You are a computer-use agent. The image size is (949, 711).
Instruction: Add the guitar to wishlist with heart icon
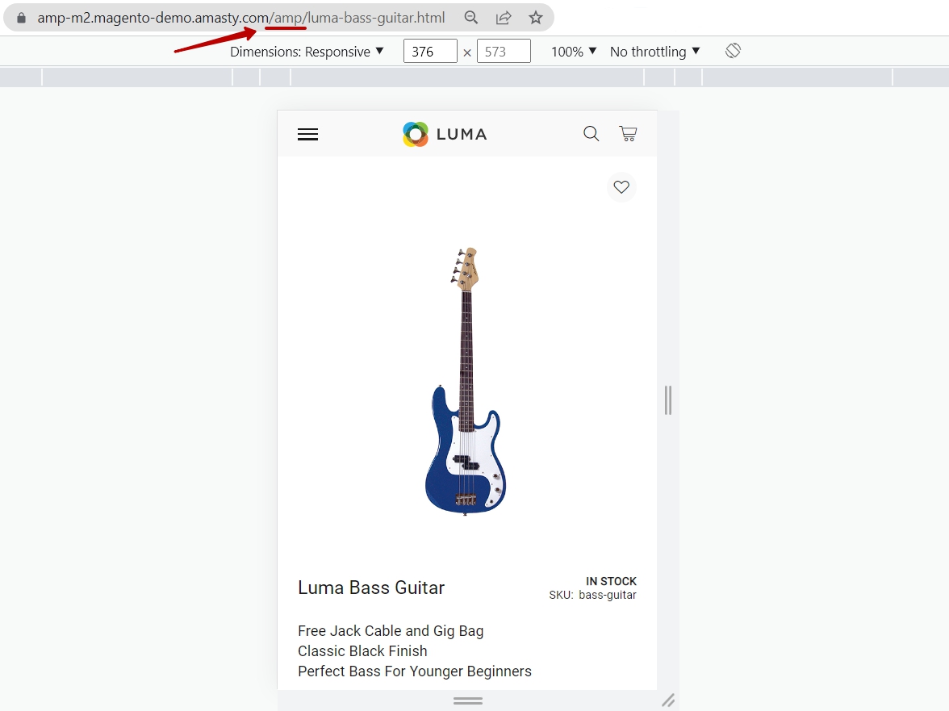pyautogui.click(x=621, y=187)
